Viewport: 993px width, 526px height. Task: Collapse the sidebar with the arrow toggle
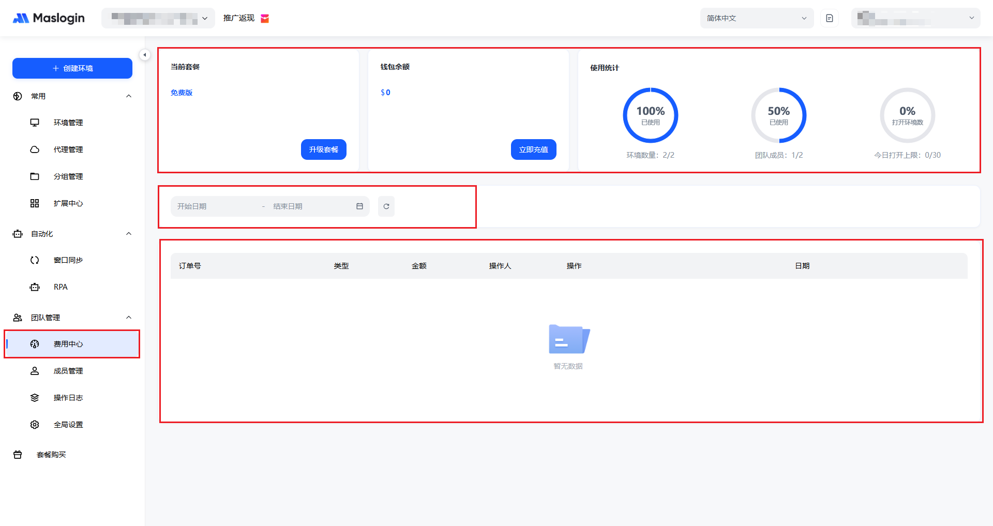point(145,55)
